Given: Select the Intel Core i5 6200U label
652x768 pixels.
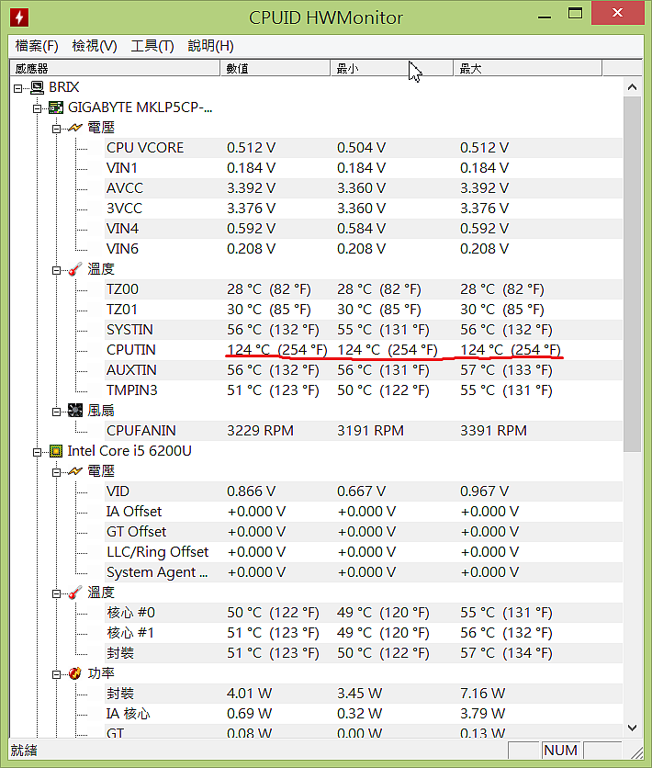Looking at the screenshot, I should point(129,451).
